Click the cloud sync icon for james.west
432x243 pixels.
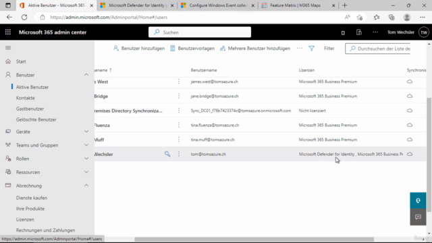[x=410, y=82]
